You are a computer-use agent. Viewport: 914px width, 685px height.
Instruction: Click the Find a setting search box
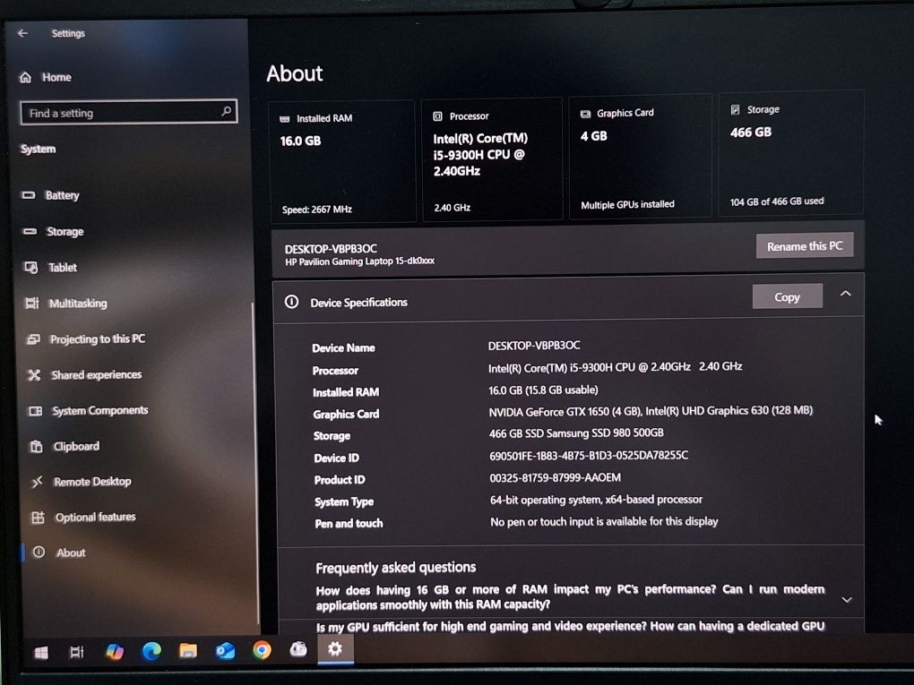pos(128,112)
